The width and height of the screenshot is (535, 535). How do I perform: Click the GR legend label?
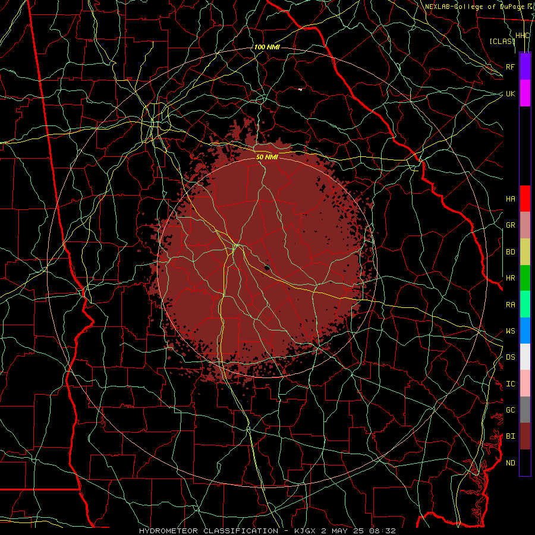pos(511,225)
